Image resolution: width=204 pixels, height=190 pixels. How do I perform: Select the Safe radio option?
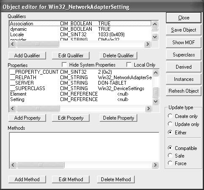pyautogui.click(x=170, y=155)
